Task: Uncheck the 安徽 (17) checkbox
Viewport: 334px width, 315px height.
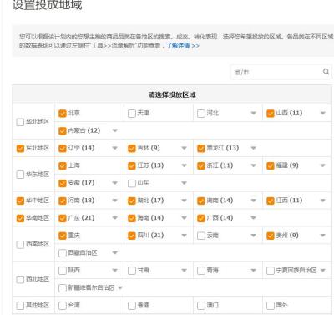Action: tap(63, 183)
